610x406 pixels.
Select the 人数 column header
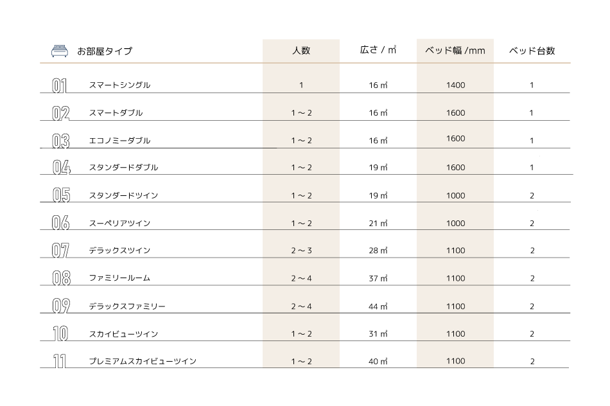click(301, 51)
